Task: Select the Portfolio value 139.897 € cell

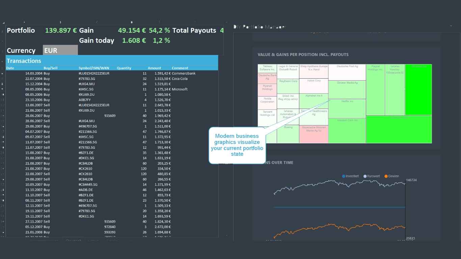Action: [61, 30]
